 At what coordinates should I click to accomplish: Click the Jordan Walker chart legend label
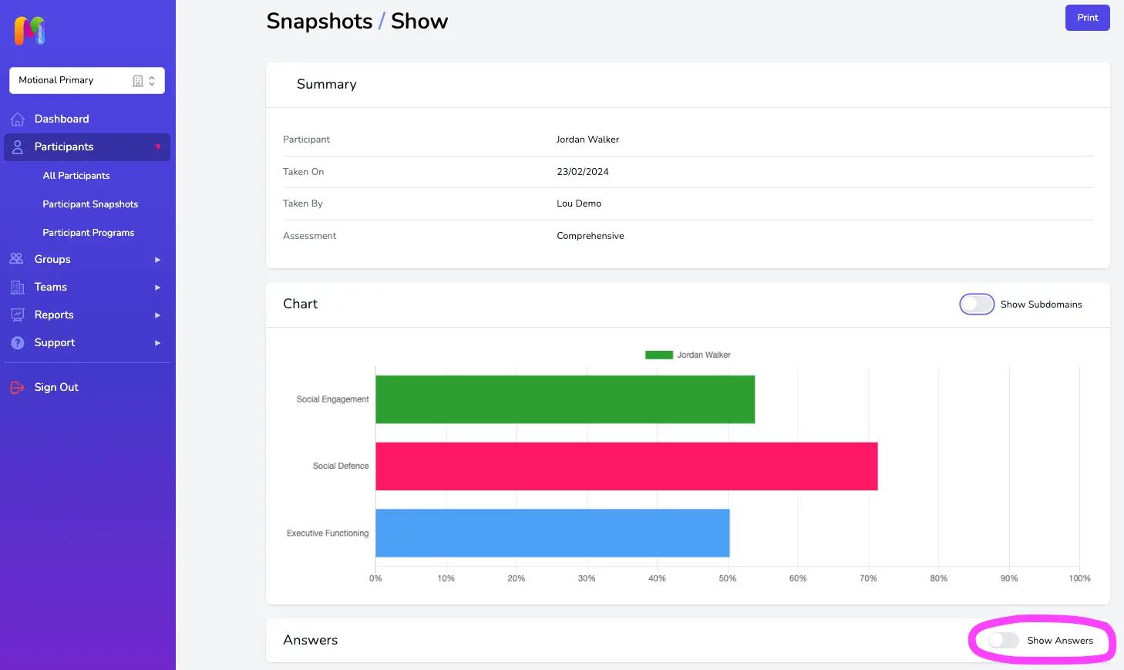(x=704, y=355)
